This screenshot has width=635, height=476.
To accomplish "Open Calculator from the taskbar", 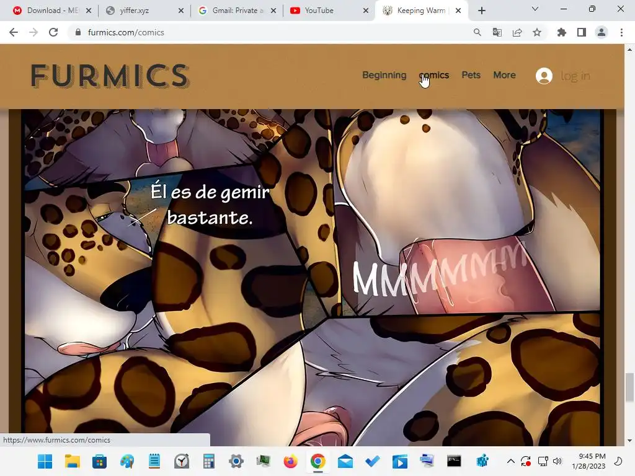I will click(x=208, y=461).
